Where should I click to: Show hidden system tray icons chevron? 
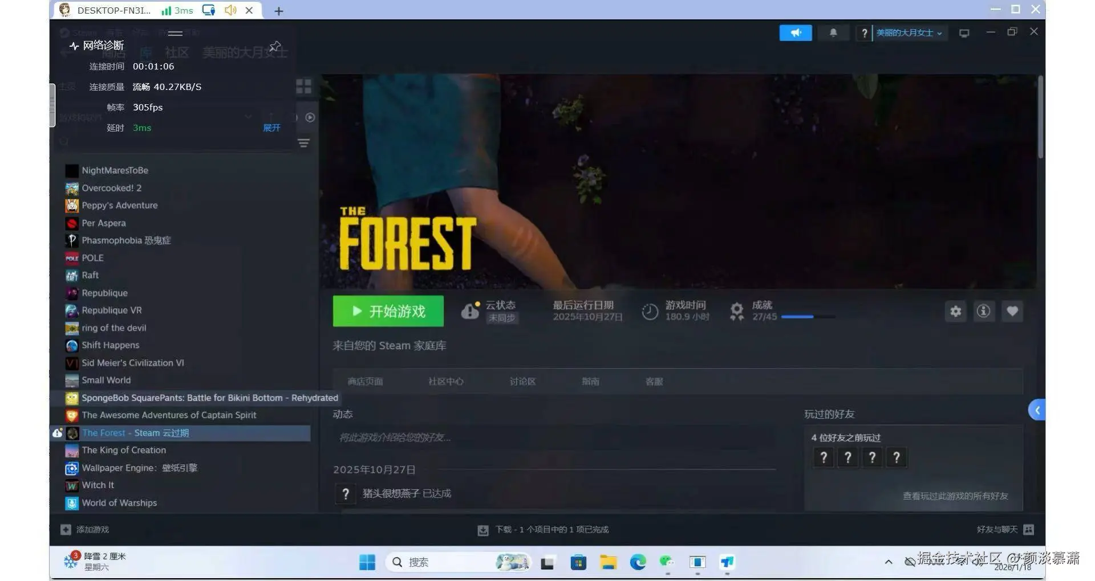[888, 562]
